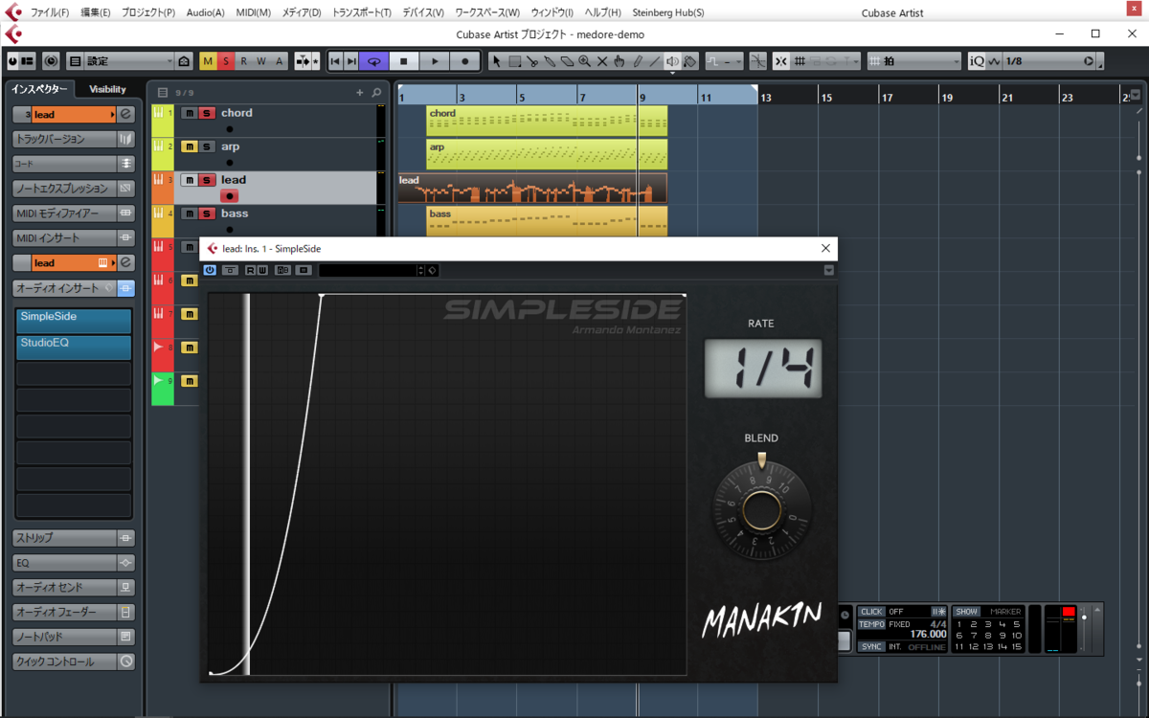Viewport: 1149px width, 718px height.
Task: Click the plugin A/B compare icon
Action: pyautogui.click(x=282, y=270)
